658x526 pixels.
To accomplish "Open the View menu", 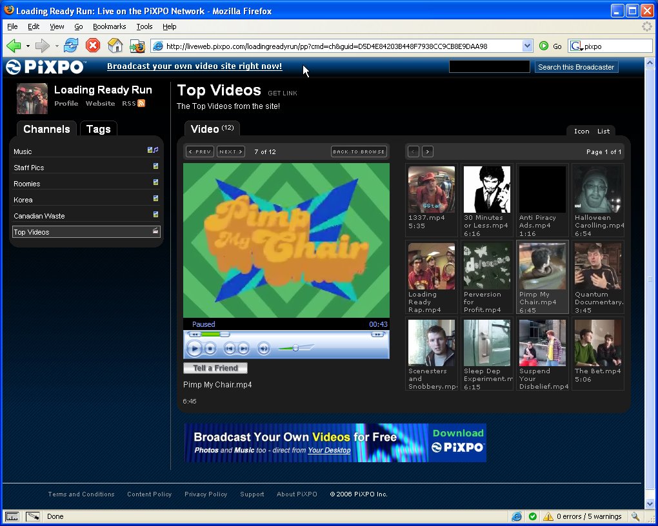I will pyautogui.click(x=57, y=26).
